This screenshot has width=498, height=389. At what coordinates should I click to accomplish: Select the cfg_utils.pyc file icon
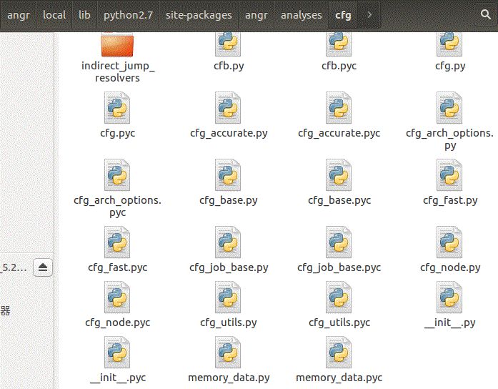point(339,297)
